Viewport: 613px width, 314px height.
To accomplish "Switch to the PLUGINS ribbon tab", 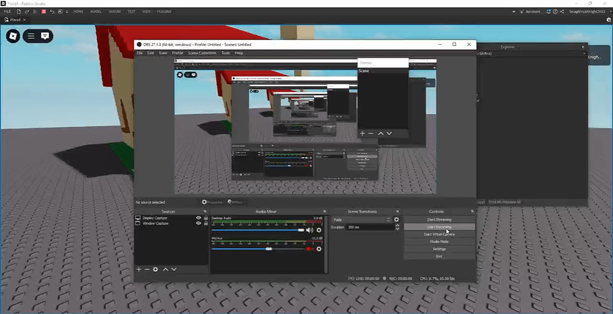I will [x=164, y=12].
